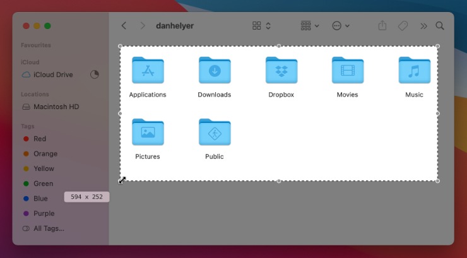The height and width of the screenshot is (258, 467).
Task: Click the iCloud sidebar heading
Action: point(30,62)
